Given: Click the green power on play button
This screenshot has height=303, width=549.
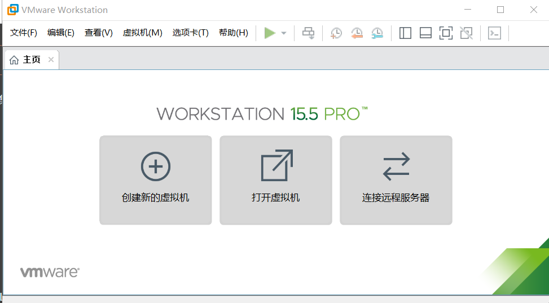Looking at the screenshot, I should pyautogui.click(x=270, y=33).
